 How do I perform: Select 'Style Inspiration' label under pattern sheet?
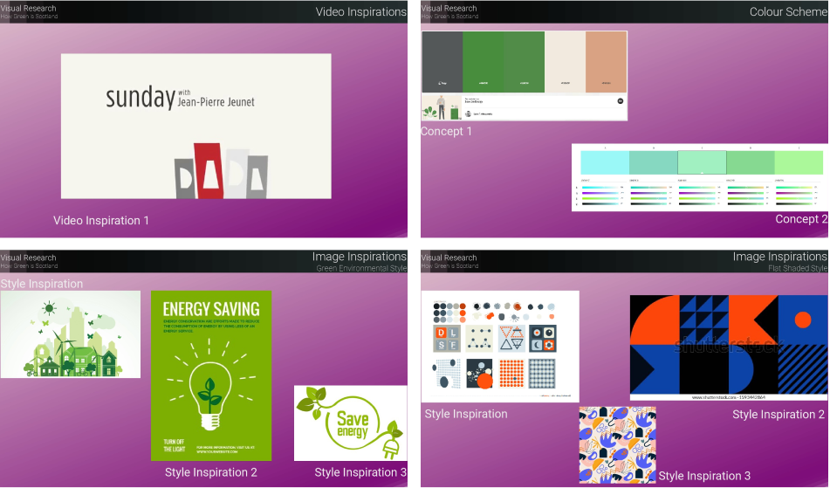pos(466,414)
